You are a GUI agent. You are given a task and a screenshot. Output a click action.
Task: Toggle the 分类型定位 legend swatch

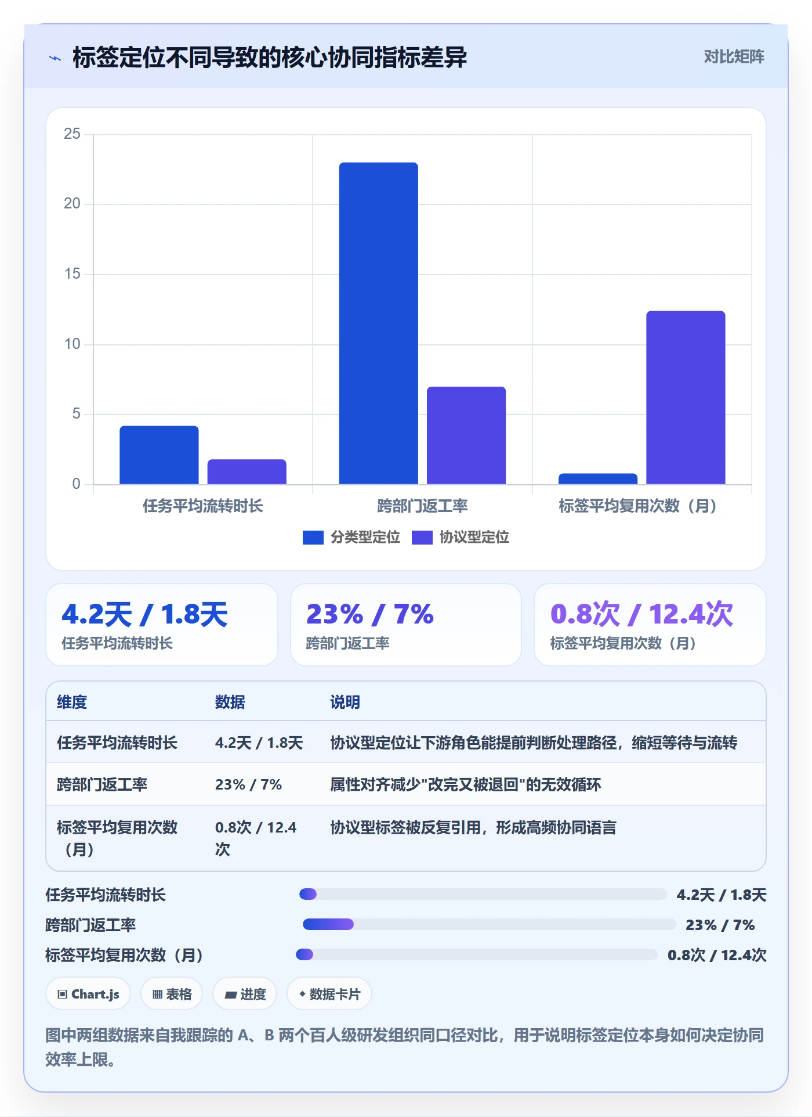313,538
